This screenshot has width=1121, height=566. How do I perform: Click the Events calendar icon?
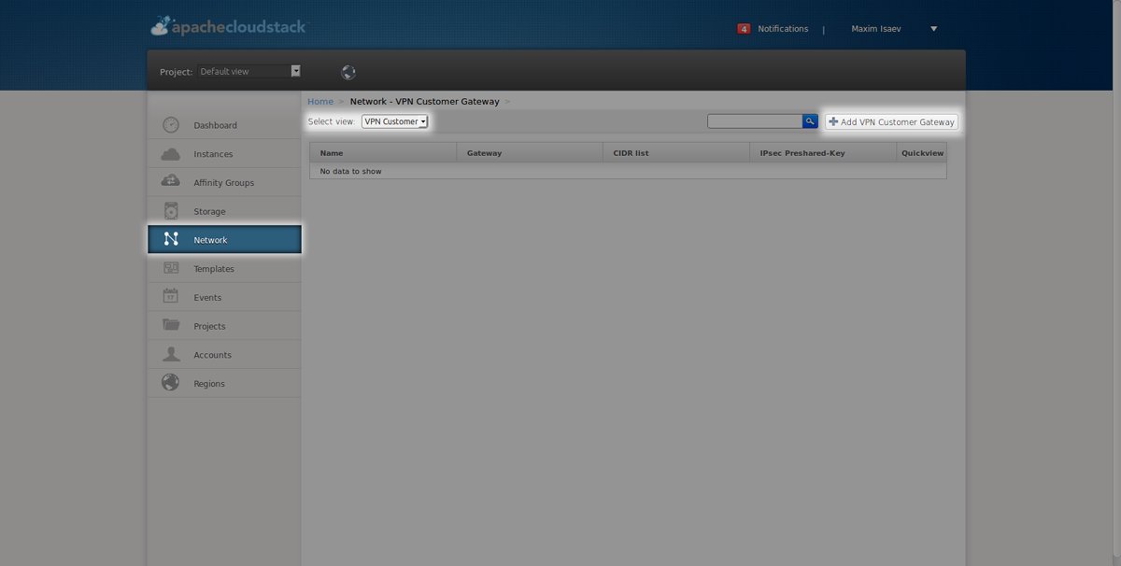[x=171, y=297]
